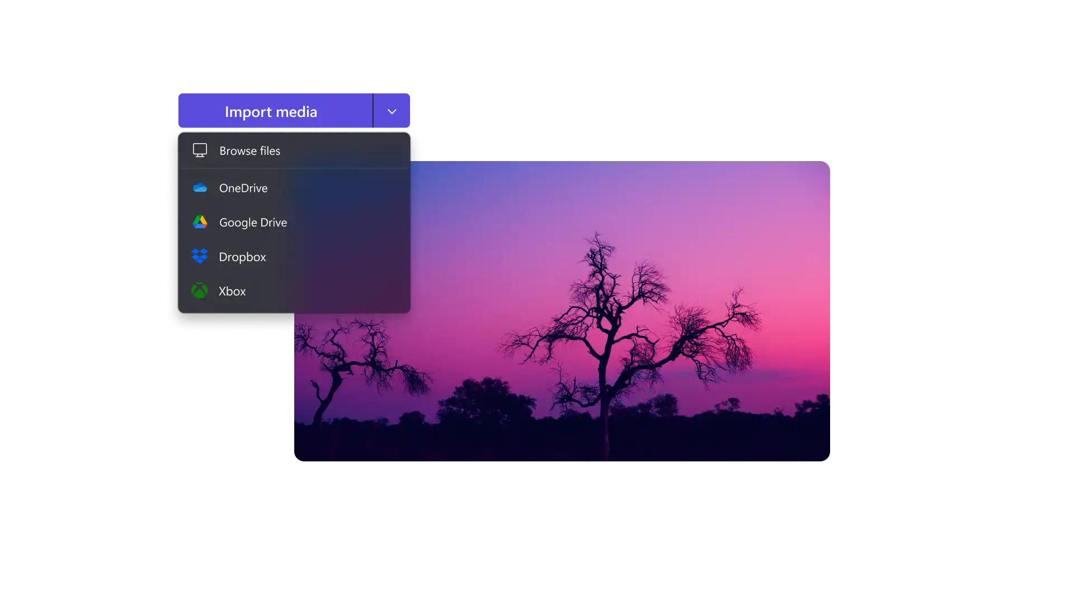
Task: Pick Dropbox from the import list
Action: [294, 257]
